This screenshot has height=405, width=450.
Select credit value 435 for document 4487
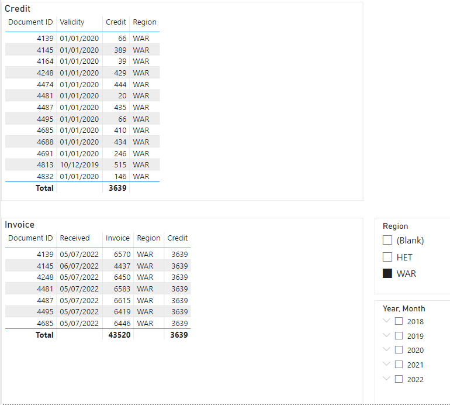[120, 108]
